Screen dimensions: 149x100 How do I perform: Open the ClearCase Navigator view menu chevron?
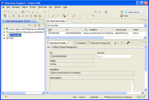click(43, 24)
